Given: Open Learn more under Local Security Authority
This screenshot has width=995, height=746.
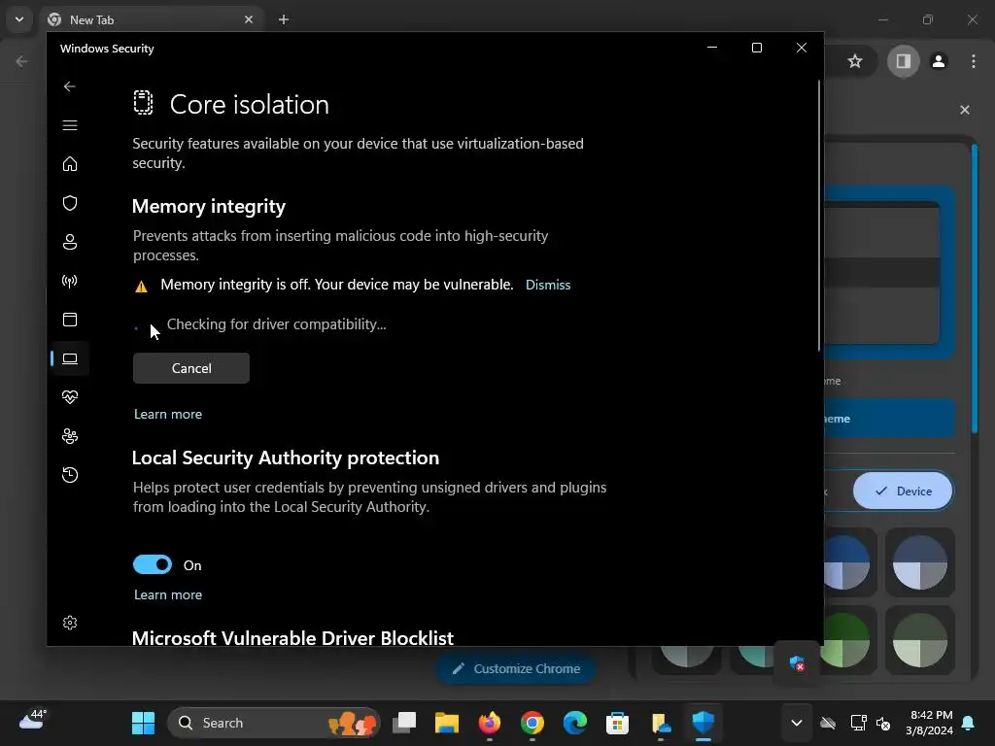Looking at the screenshot, I should point(168,595).
